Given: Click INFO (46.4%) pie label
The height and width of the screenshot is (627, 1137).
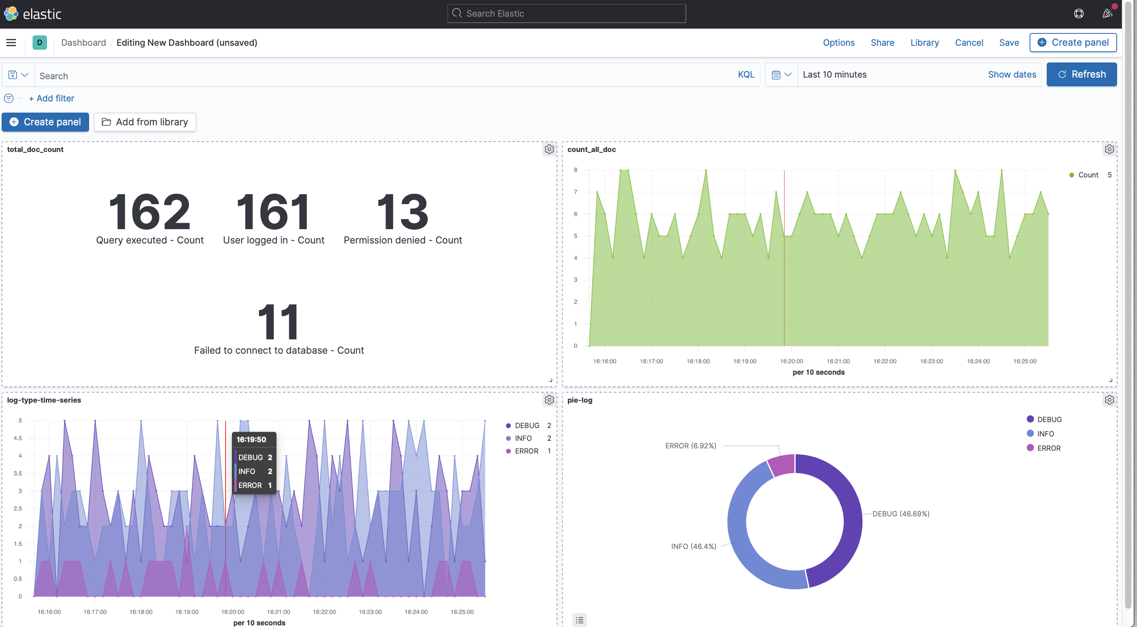Looking at the screenshot, I should click(693, 547).
